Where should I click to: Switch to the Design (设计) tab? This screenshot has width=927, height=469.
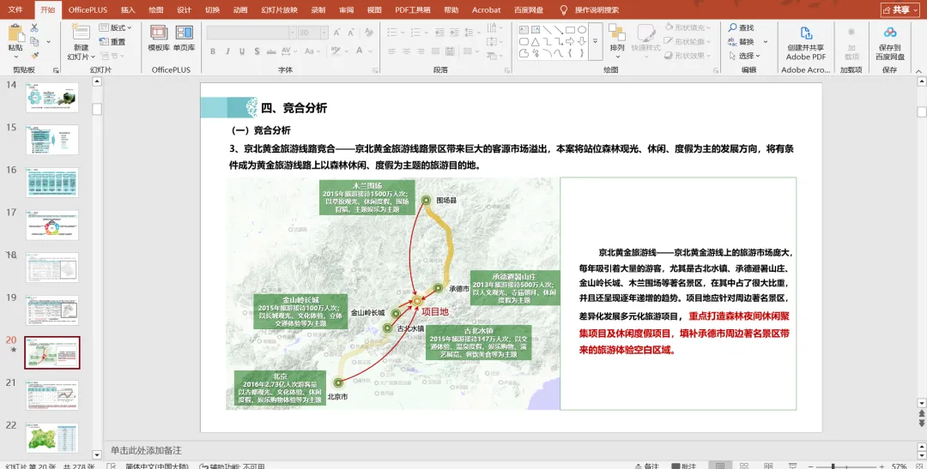pos(184,10)
